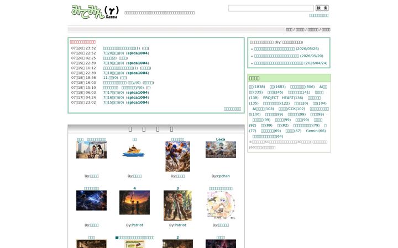Viewport: 398px width, 248px height.
Task: Open the armored warriors thumbnail titled 3
Action: (x=177, y=206)
